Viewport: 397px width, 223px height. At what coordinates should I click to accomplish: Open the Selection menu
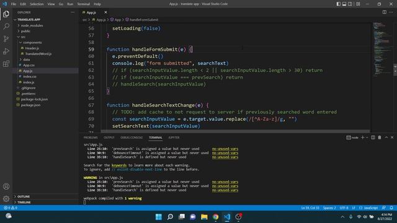[x=37, y=4]
